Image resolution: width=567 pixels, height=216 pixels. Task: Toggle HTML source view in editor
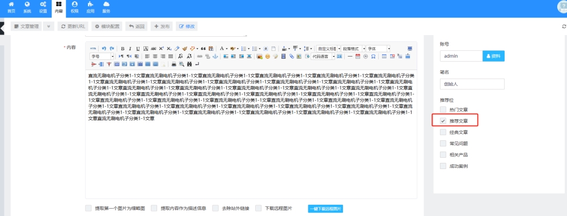pyautogui.click(x=93, y=48)
